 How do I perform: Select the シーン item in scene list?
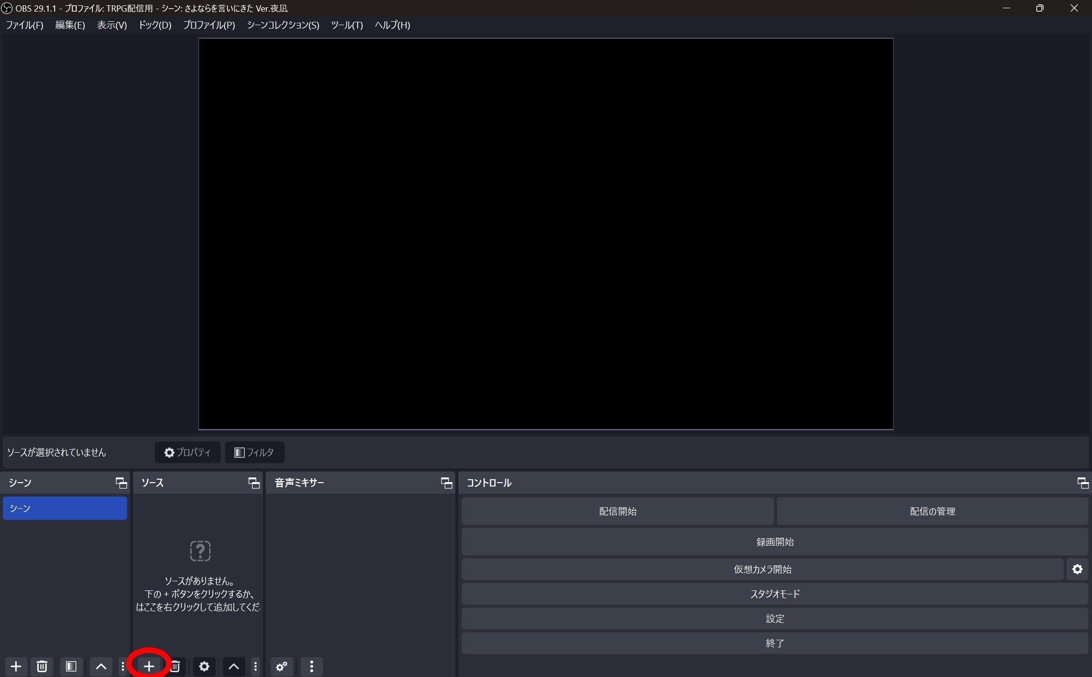[65, 508]
